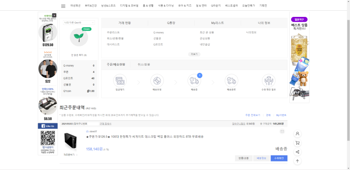
Task: Click the Q*coin currency symbol value
Action: (90, 91)
